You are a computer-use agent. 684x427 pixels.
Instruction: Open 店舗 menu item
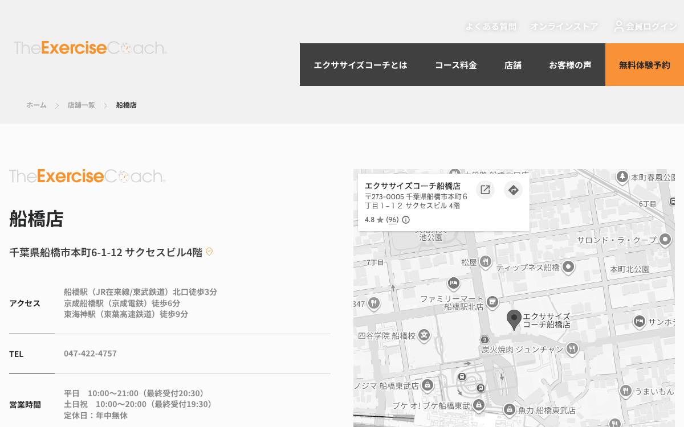point(513,65)
